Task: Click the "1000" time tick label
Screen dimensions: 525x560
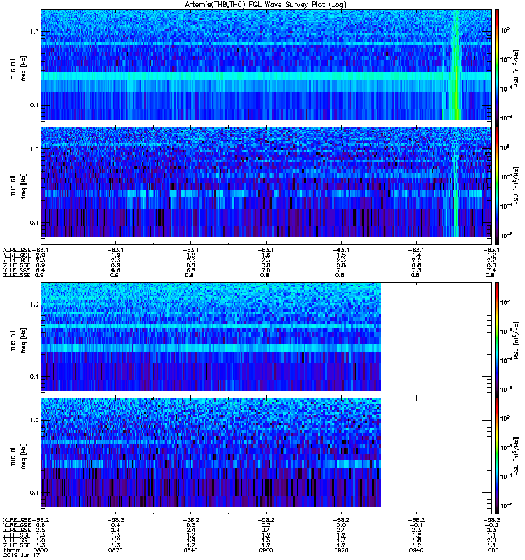Action: [491, 550]
